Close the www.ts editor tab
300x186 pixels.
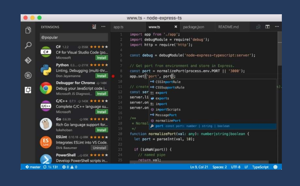click(176, 27)
